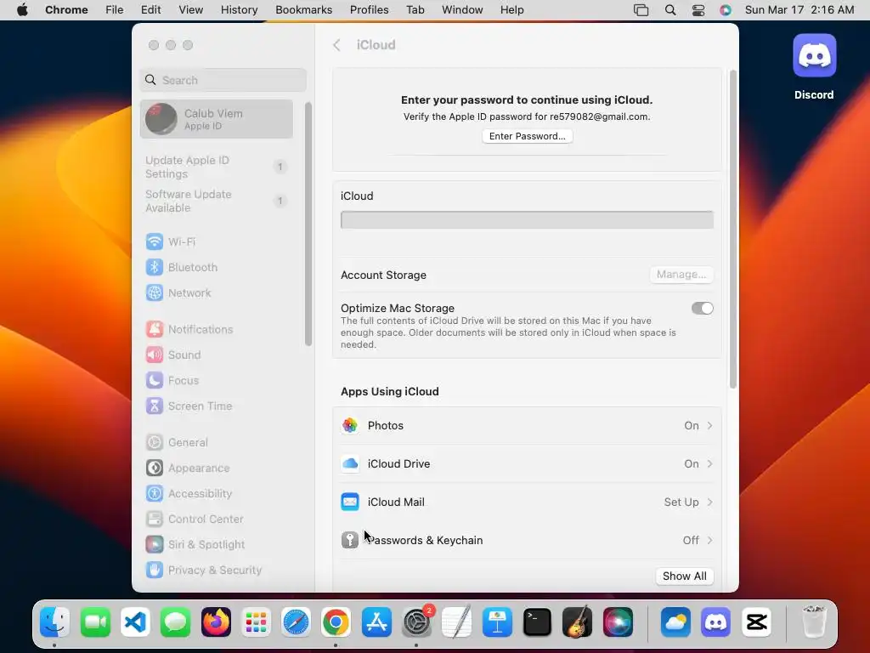Open Launchpad from the dock
The image size is (870, 653).
pyautogui.click(x=256, y=622)
